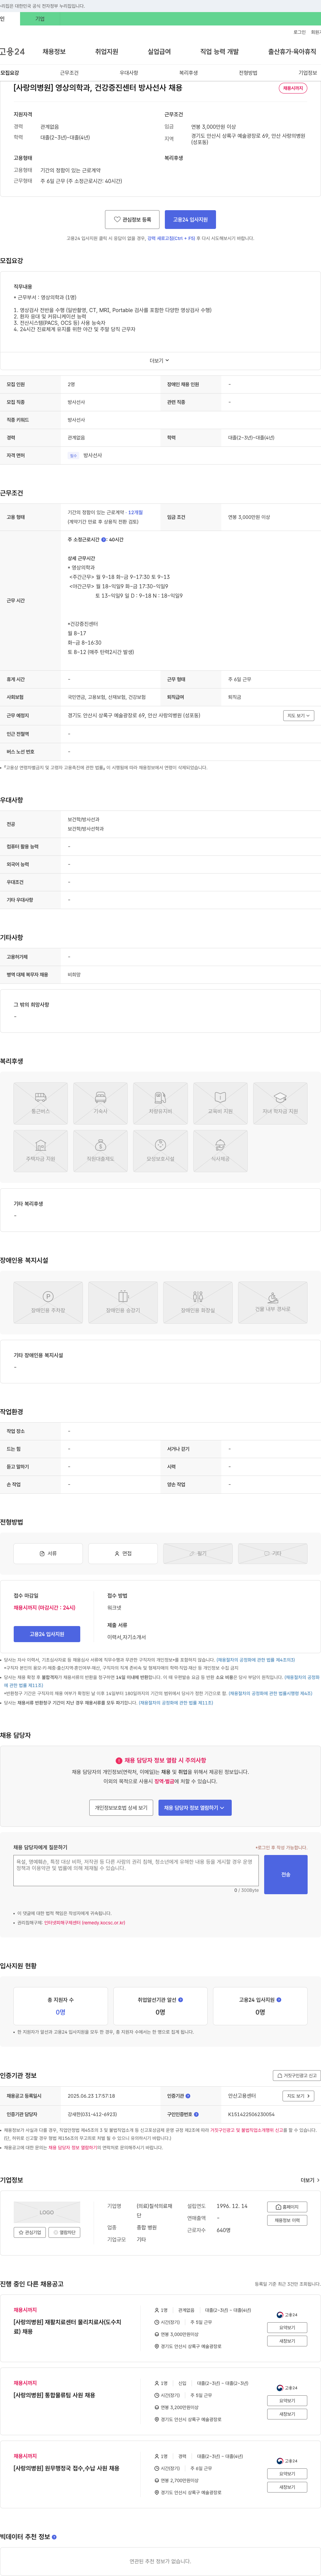
Task: Switch to the 복리후생 tab
Action: pos(188,73)
